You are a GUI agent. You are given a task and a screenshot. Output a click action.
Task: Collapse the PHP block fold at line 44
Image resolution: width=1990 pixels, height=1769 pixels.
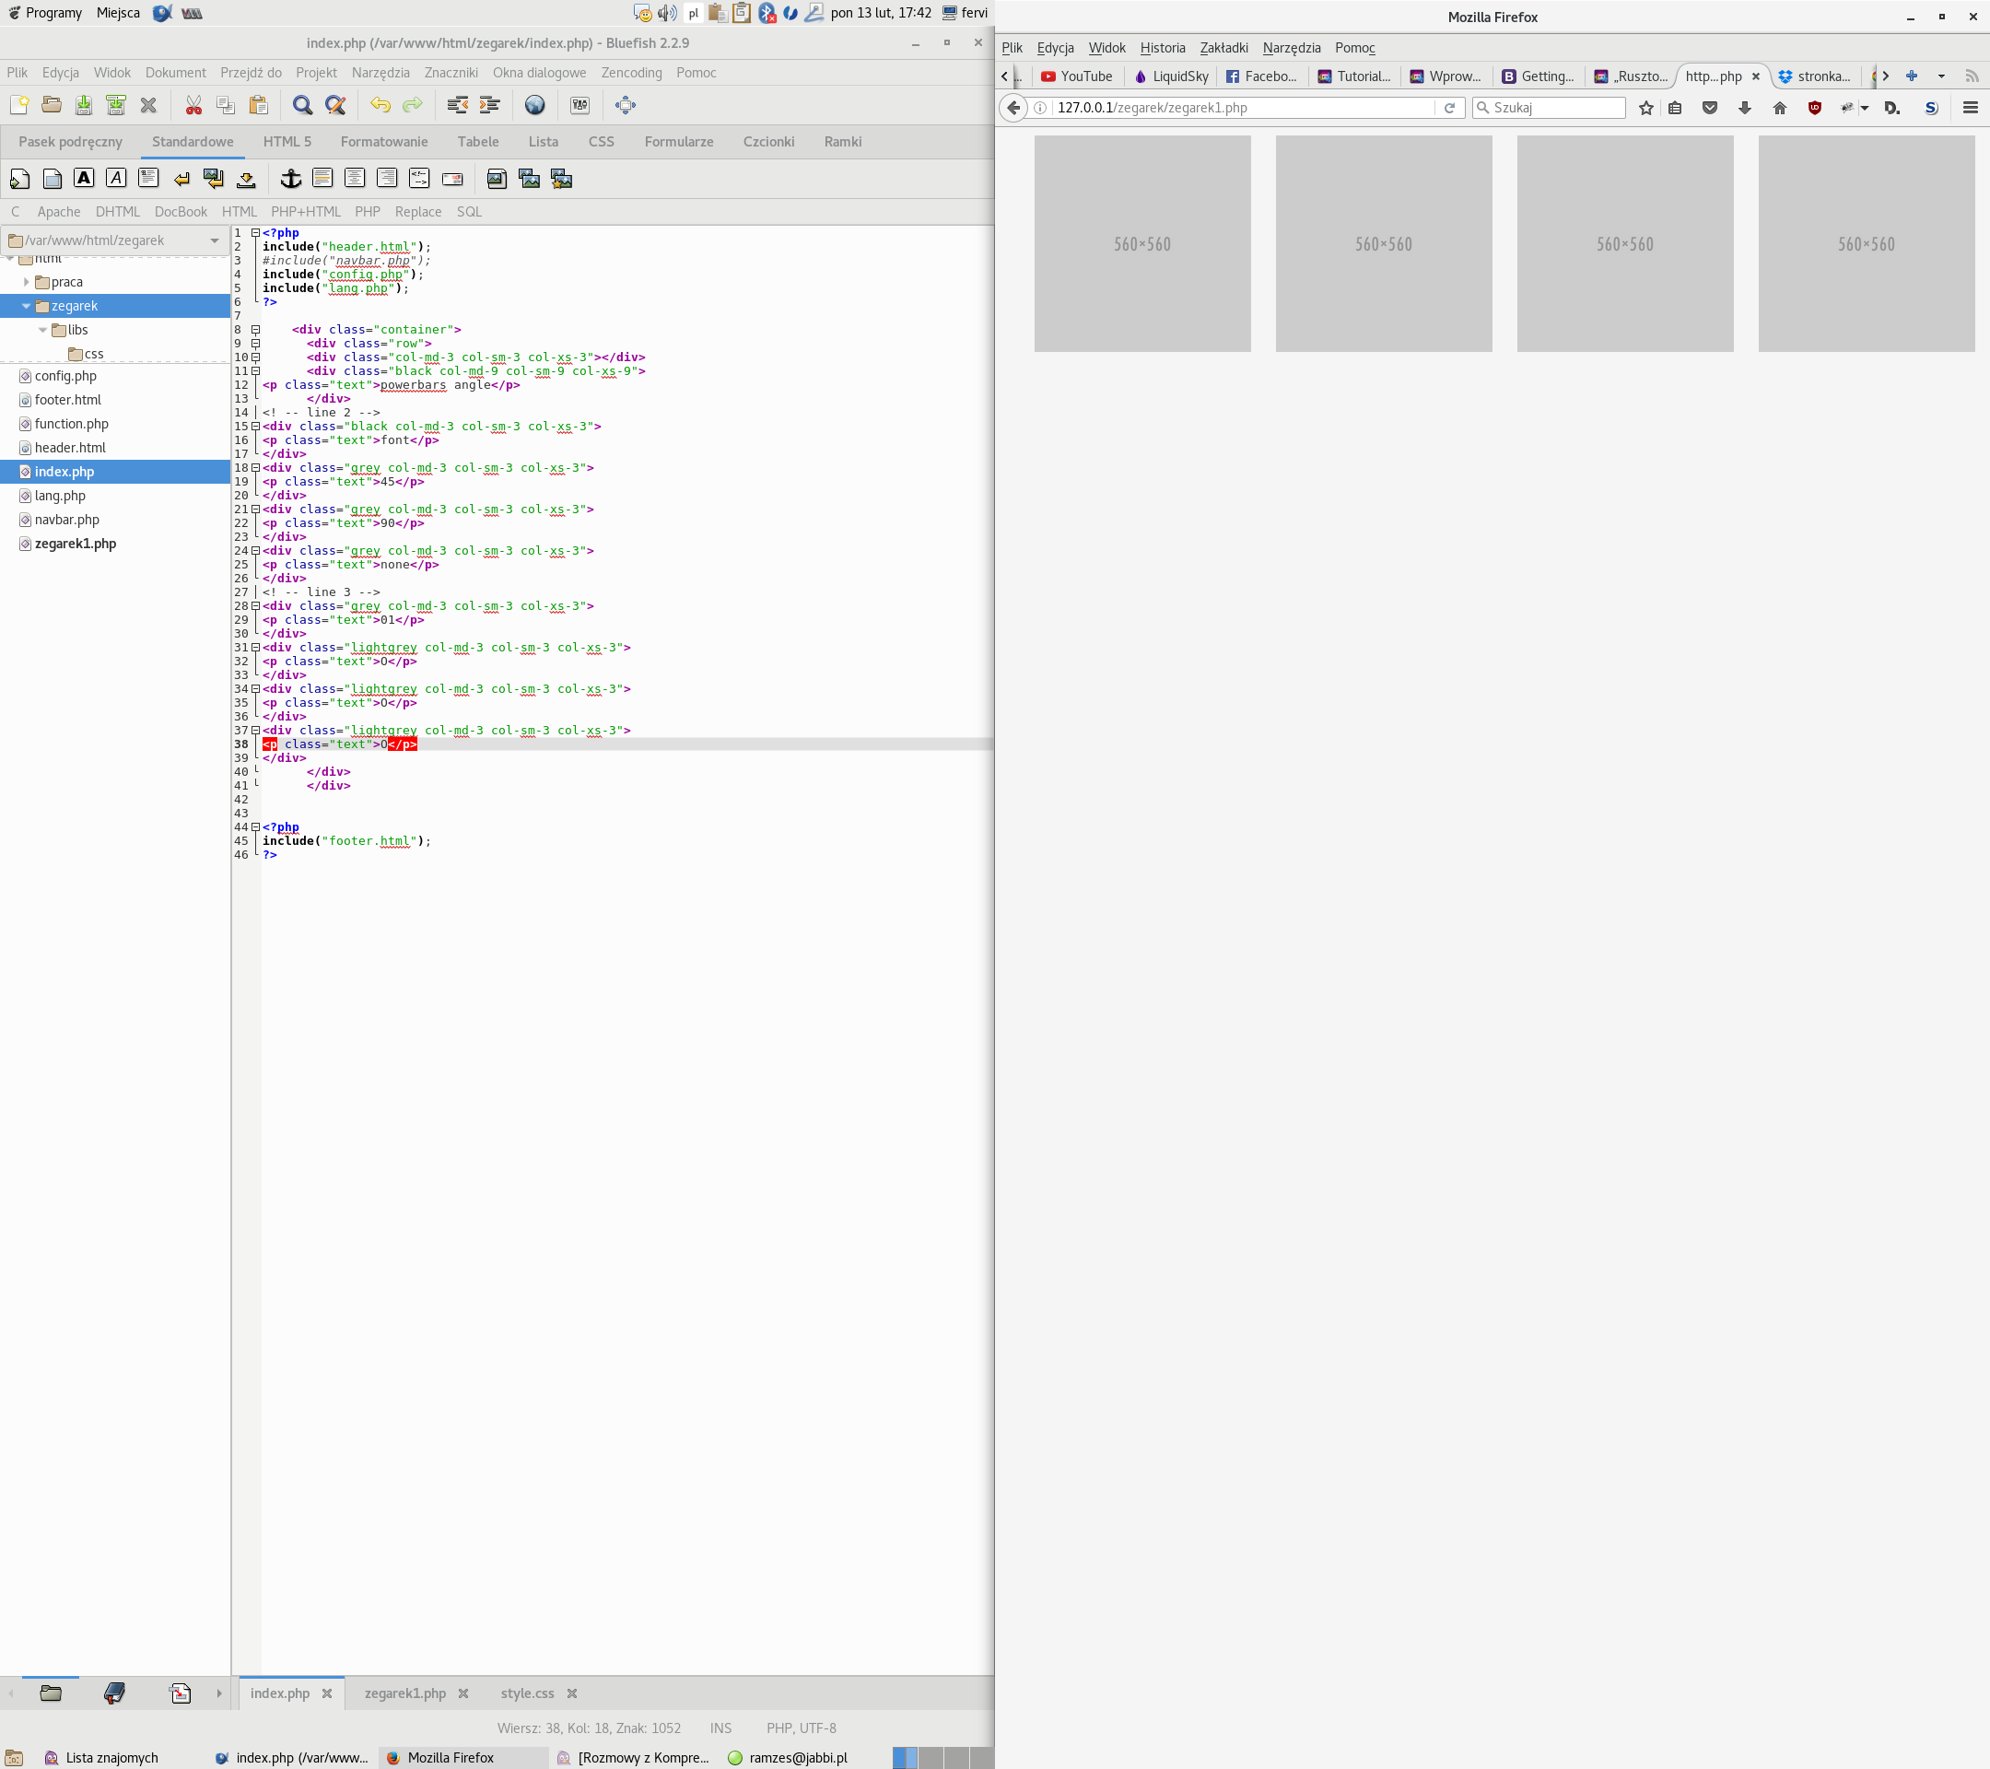(x=255, y=827)
